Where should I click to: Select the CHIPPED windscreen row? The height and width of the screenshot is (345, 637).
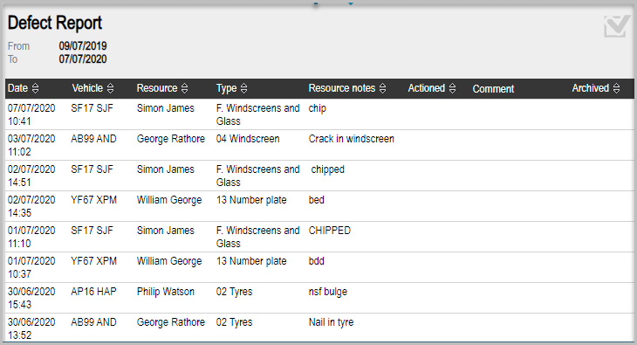319,237
